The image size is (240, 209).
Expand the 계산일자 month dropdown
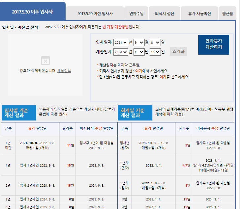click(x=138, y=52)
